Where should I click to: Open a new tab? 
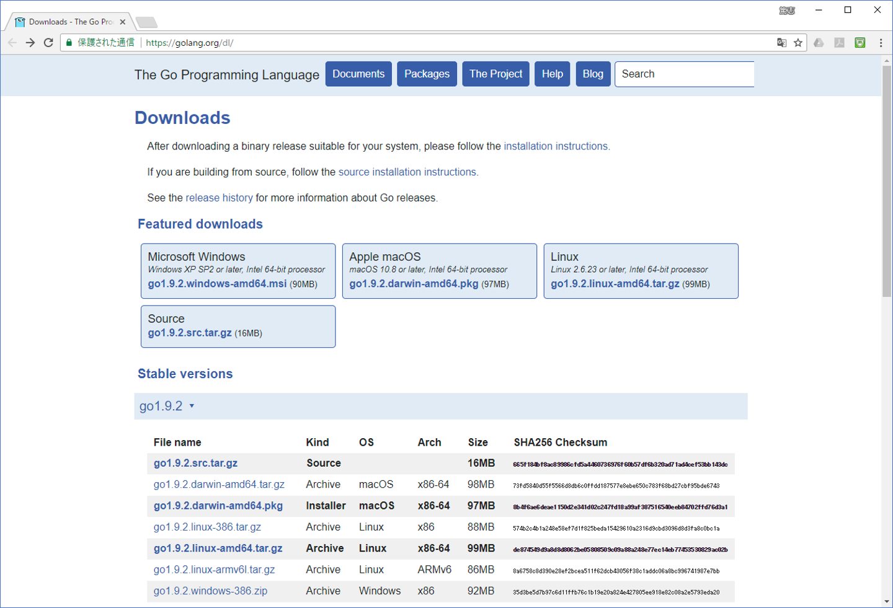click(146, 22)
